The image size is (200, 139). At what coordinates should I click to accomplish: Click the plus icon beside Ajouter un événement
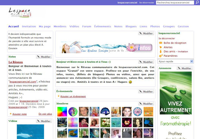click(58, 96)
